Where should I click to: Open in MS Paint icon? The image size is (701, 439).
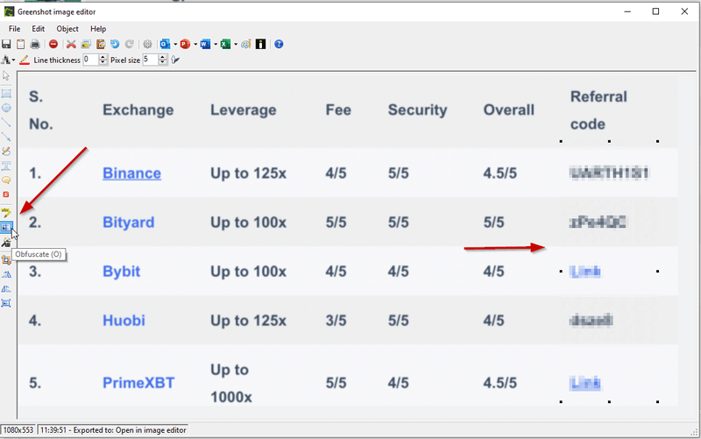click(x=246, y=45)
